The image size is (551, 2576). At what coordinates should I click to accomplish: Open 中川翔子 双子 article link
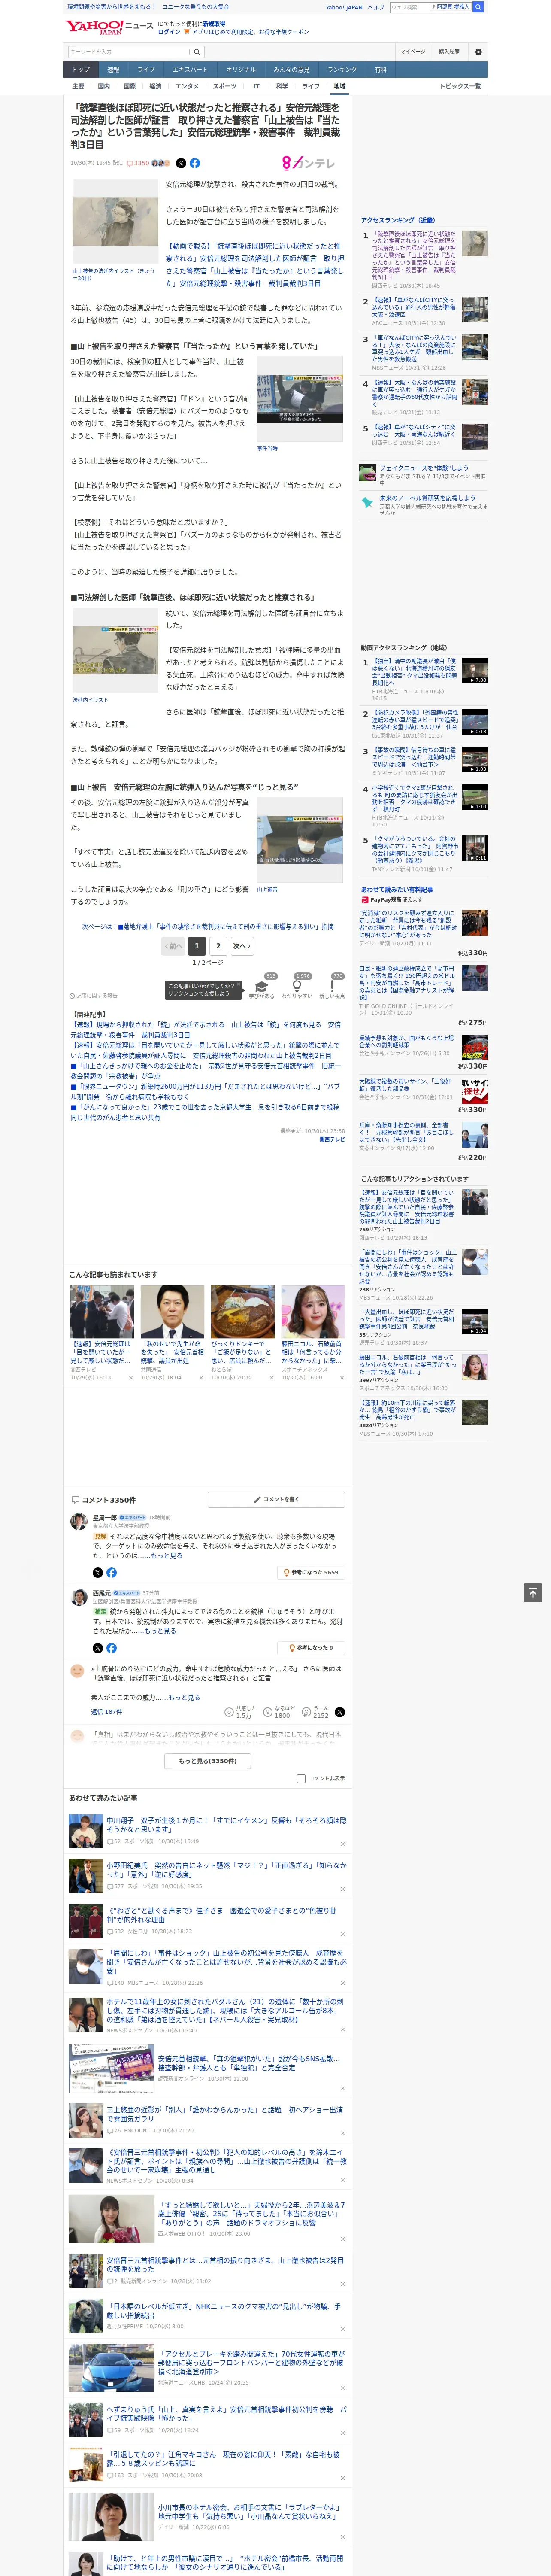227,1825
